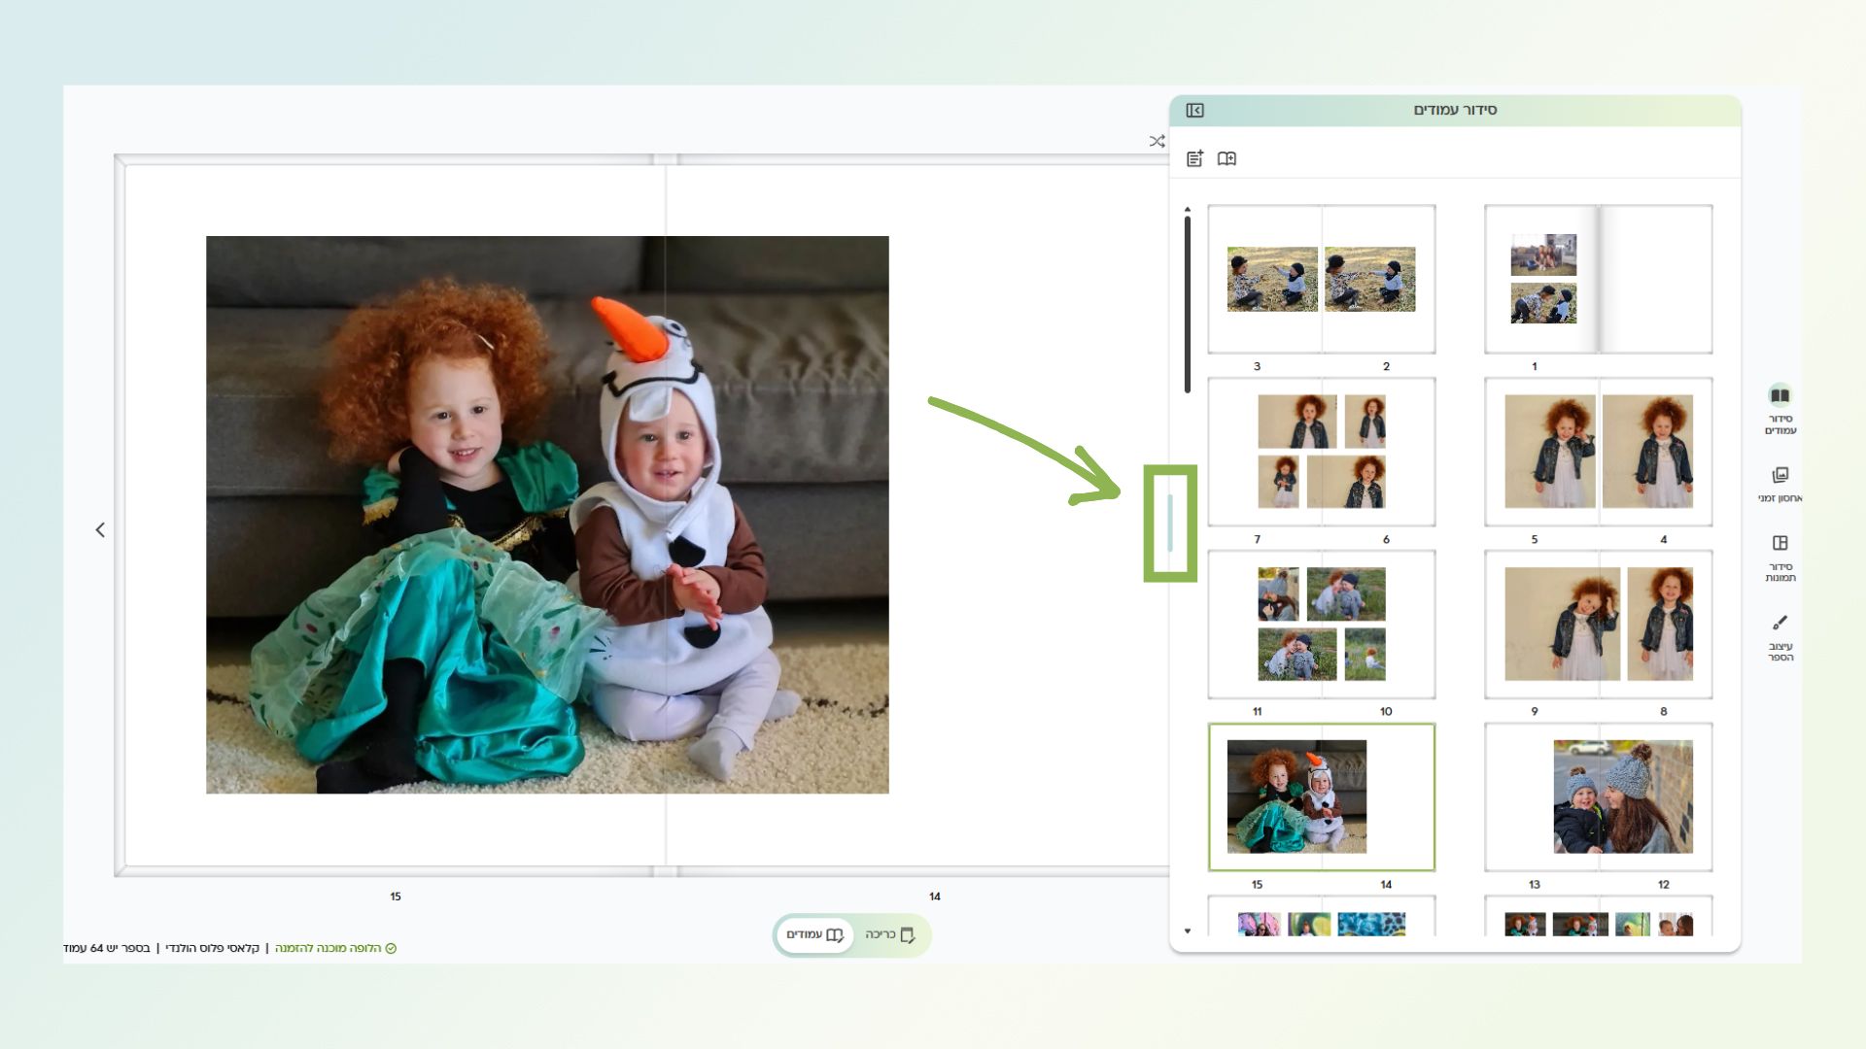Click the סידור עמודים panel title
This screenshot has height=1049, width=1866.
coord(1455,110)
